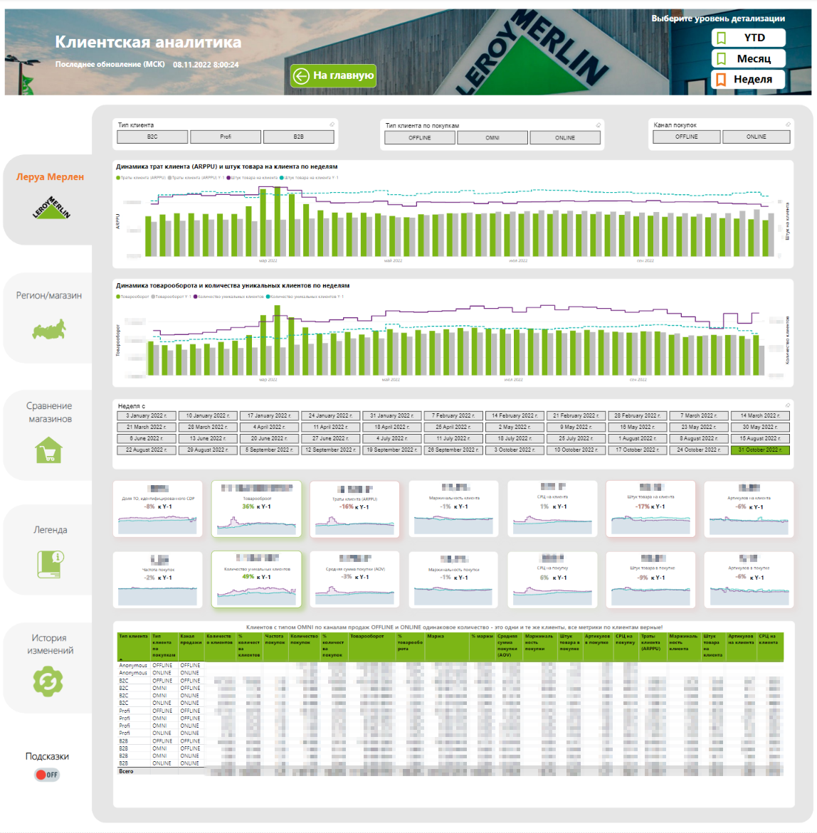
Task: Click the bookmark icon beside YTD
Action: pos(722,37)
